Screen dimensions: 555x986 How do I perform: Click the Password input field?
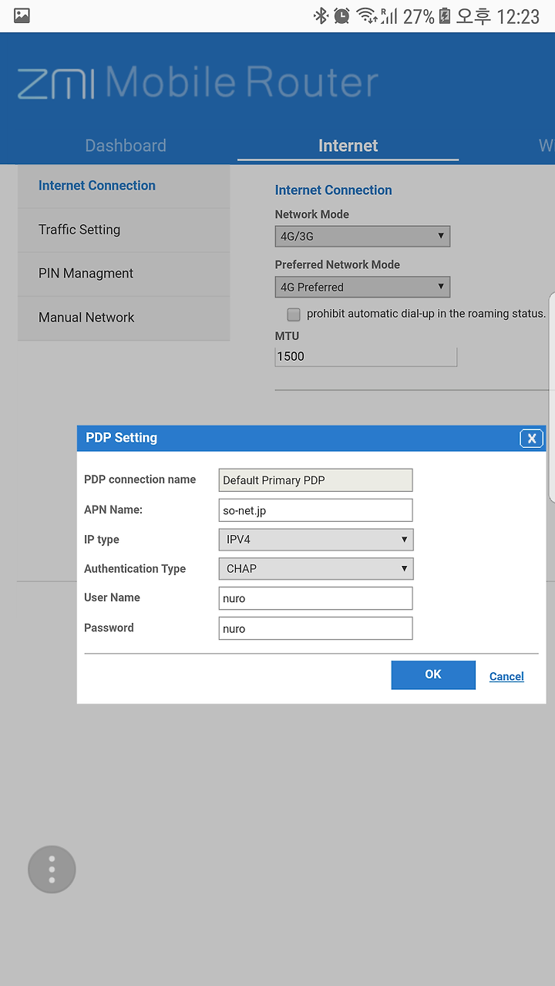click(316, 628)
